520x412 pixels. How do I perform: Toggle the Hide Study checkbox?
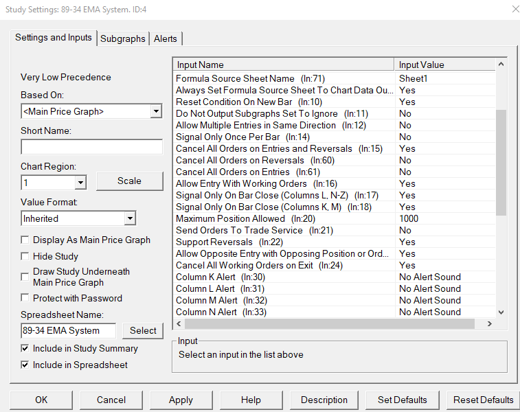tap(25, 256)
